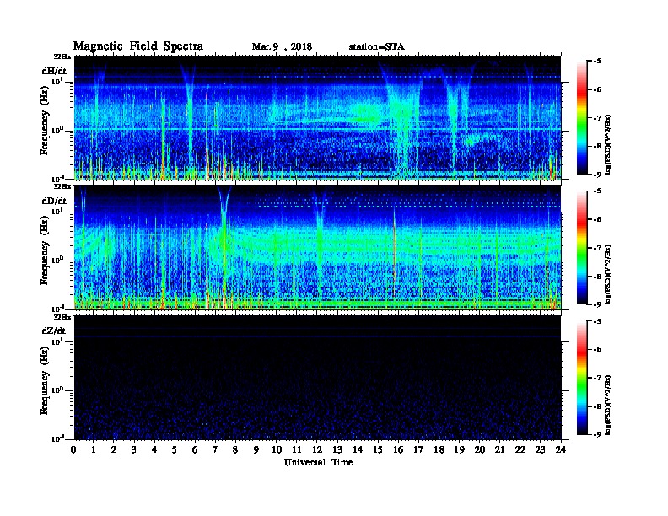The height and width of the screenshot is (516, 668).
Task: Click the "20" hour tick on the time axis
Action: [480, 450]
